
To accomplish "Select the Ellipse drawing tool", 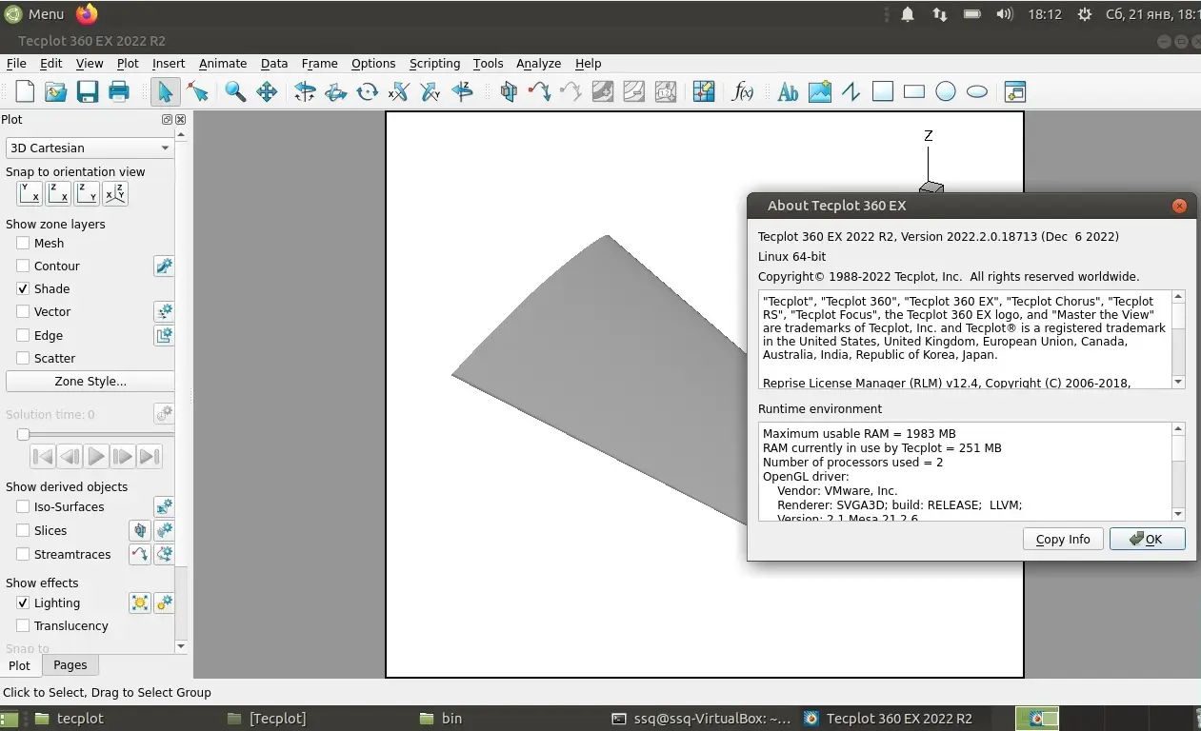I will pyautogui.click(x=977, y=92).
